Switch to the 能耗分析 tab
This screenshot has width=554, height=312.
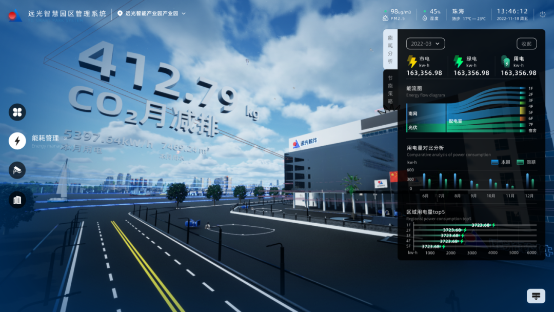(x=390, y=49)
